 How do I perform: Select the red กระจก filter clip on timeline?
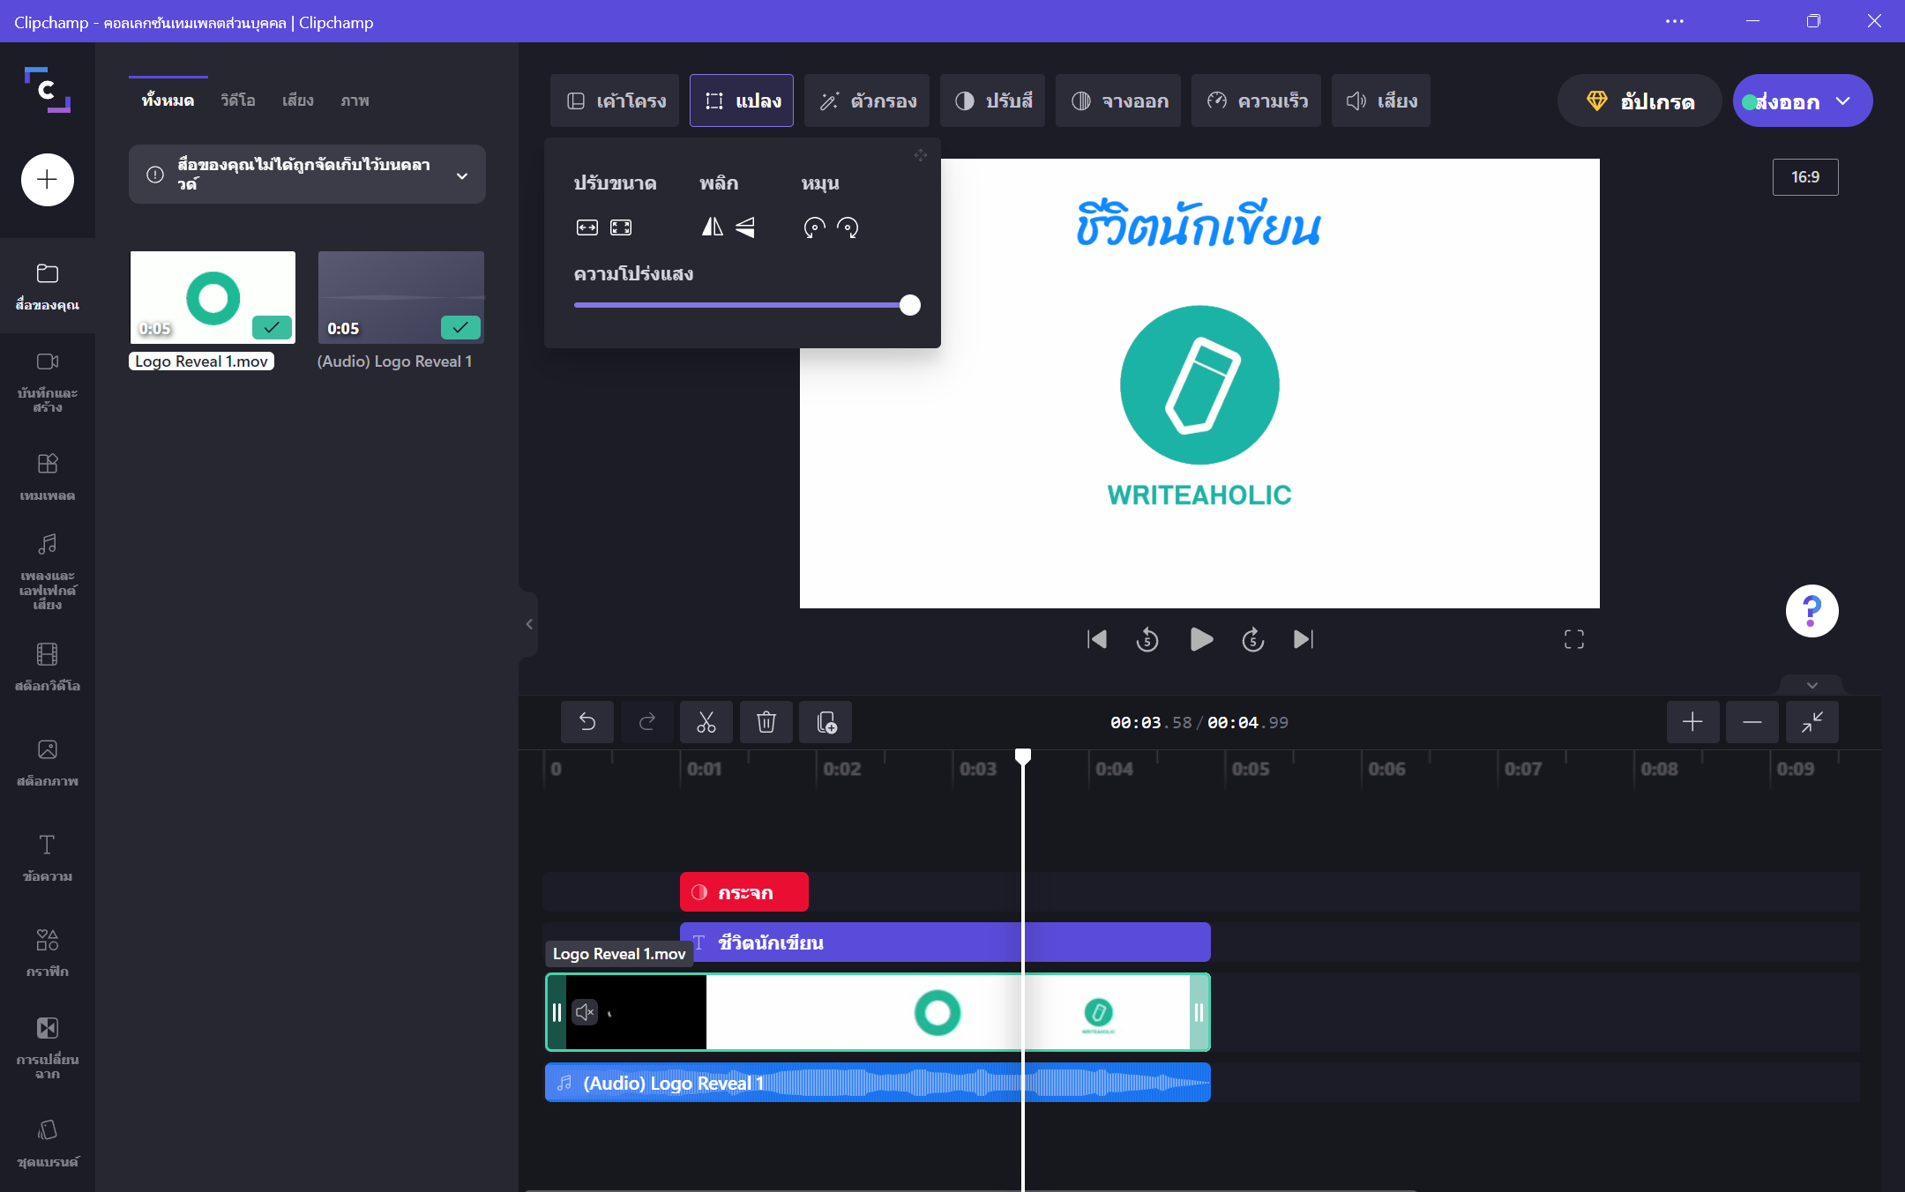pos(744,892)
